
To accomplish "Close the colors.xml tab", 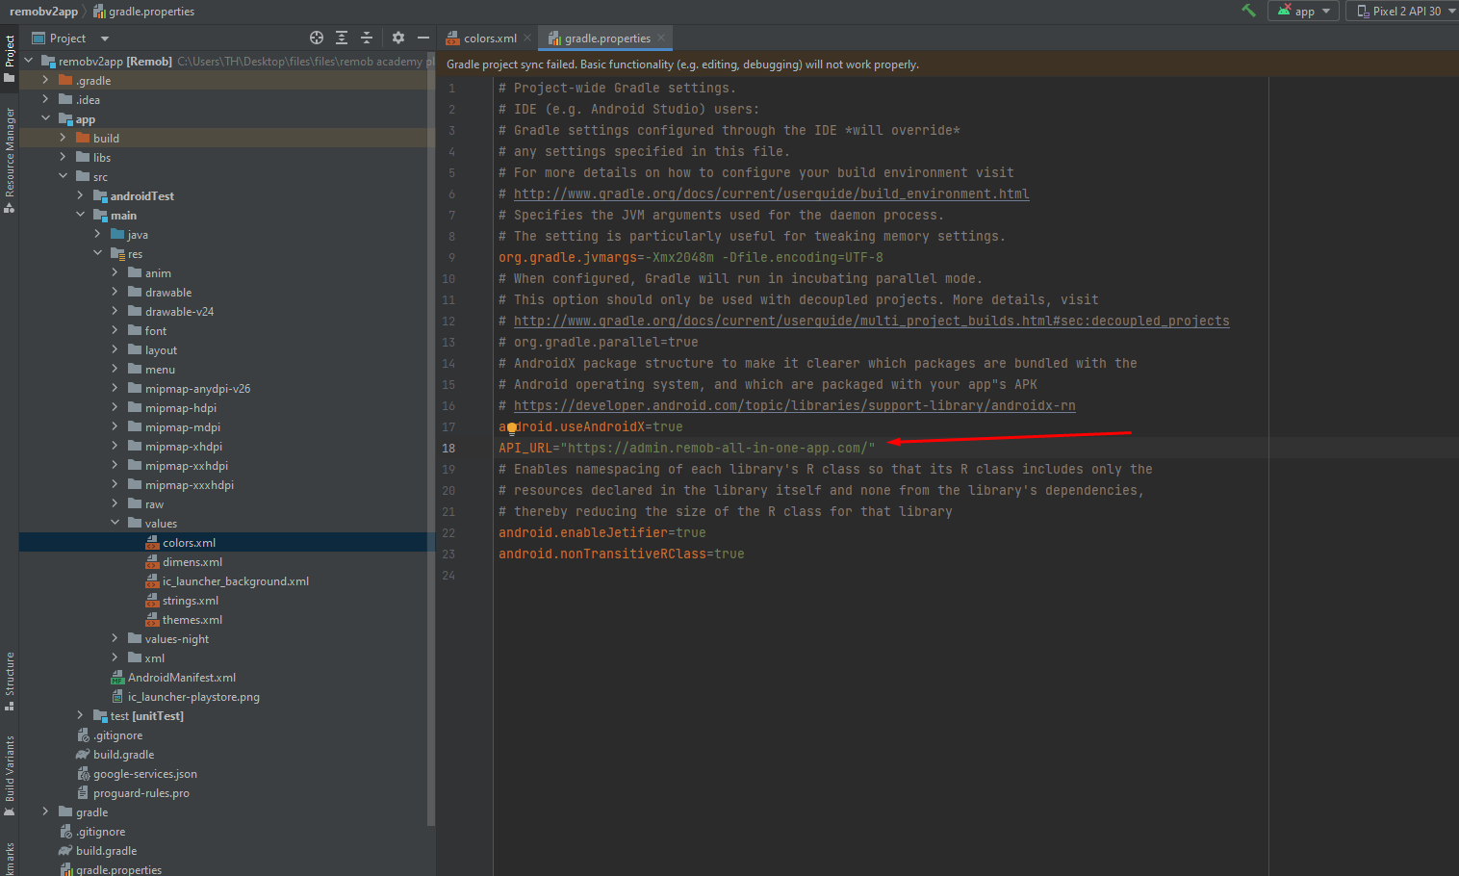I will tap(527, 39).
